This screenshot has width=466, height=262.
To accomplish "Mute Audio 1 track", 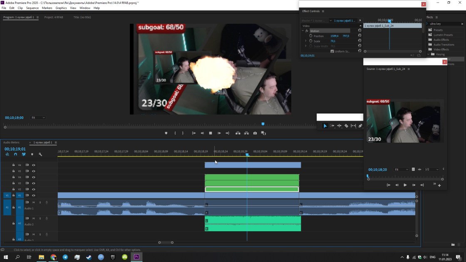I will (34, 202).
